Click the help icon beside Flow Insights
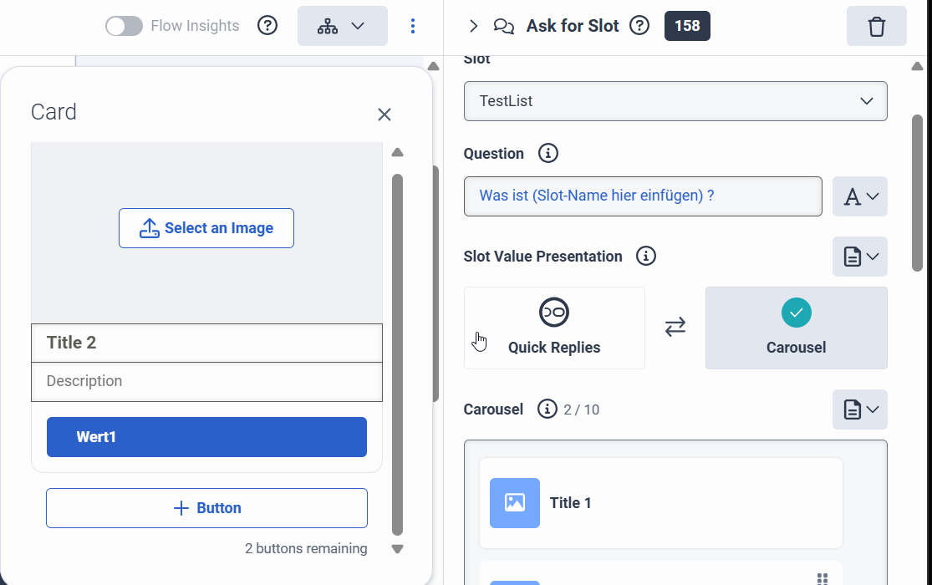Image resolution: width=932 pixels, height=585 pixels. click(x=267, y=26)
